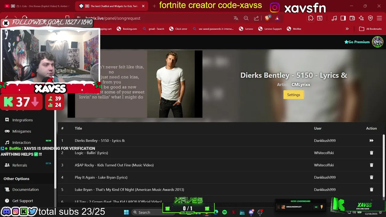
Task: Open the Brave playlist music note icon
Action: click(x=334, y=18)
